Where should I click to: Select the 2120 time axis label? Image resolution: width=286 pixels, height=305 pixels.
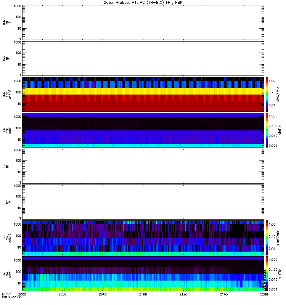(x=183, y=294)
